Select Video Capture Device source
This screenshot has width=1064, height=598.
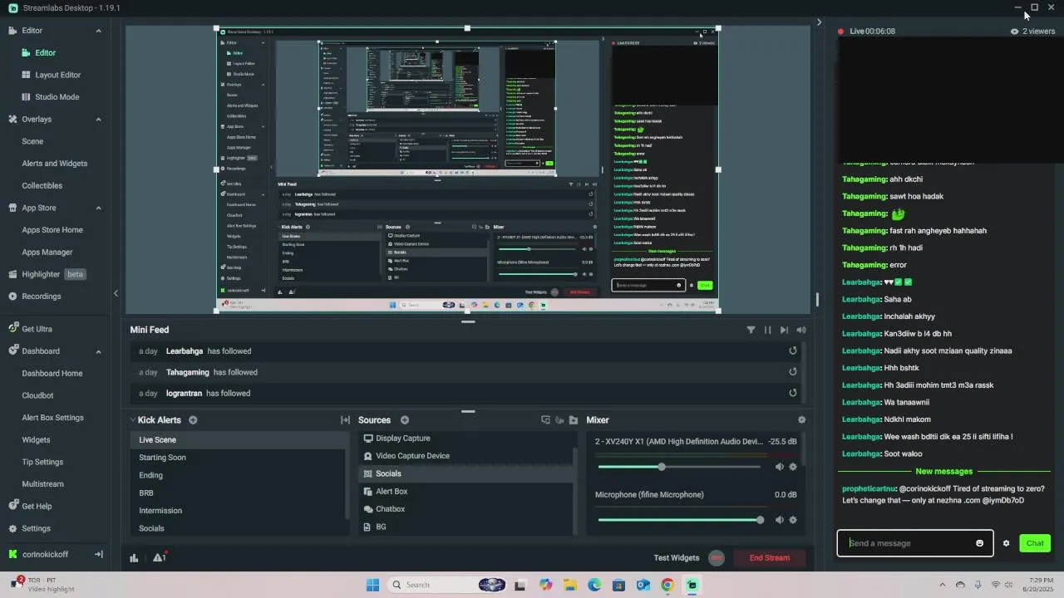[466, 456]
